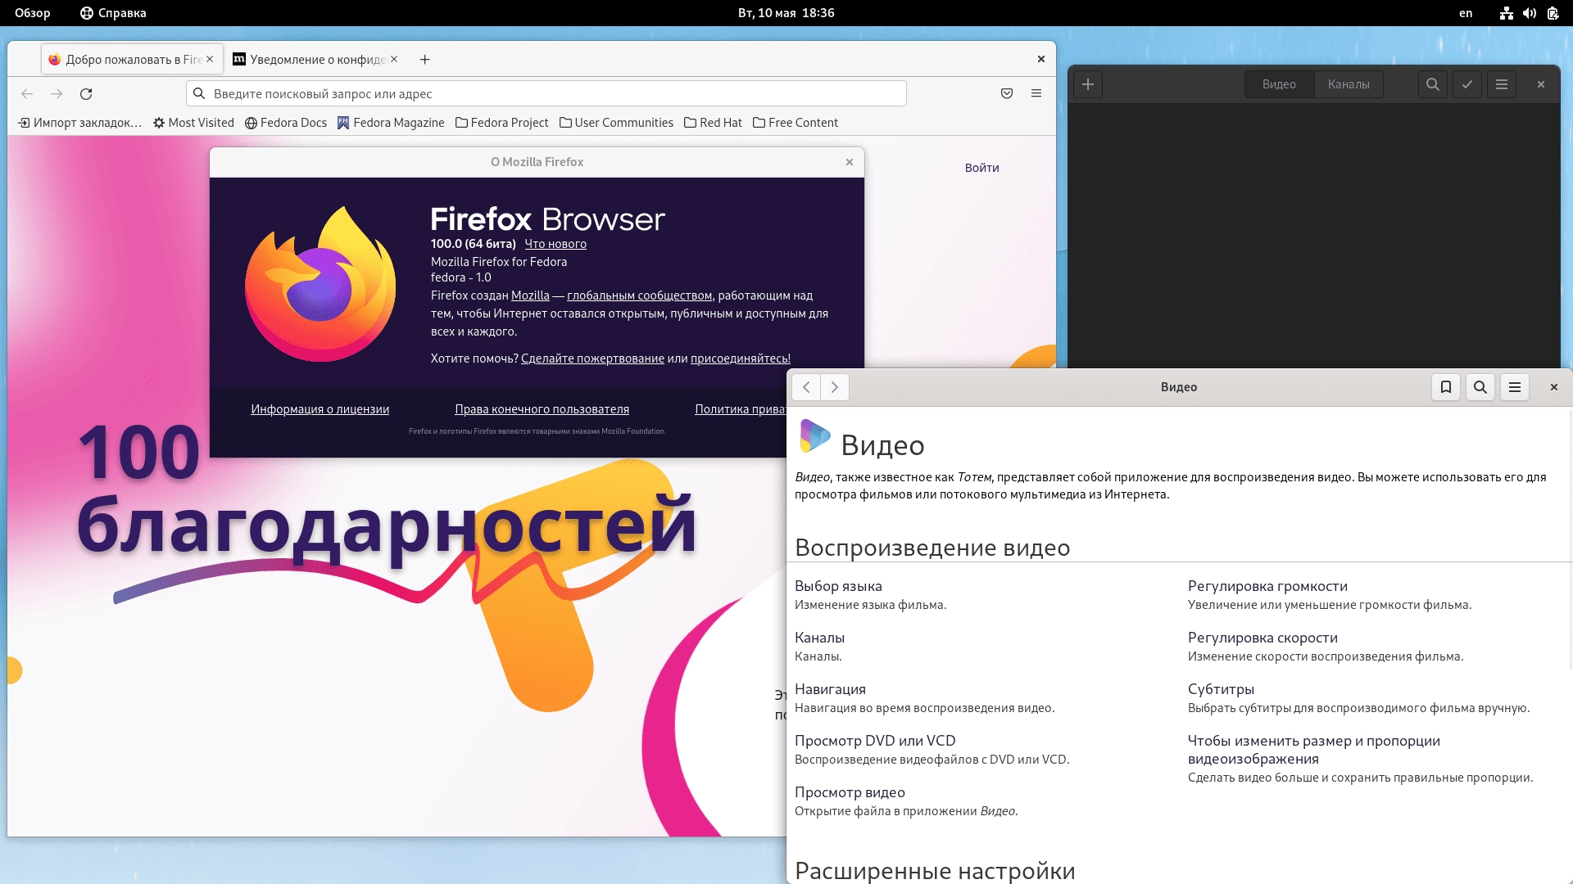Open the Fedora Magazine bookmark

(x=391, y=123)
